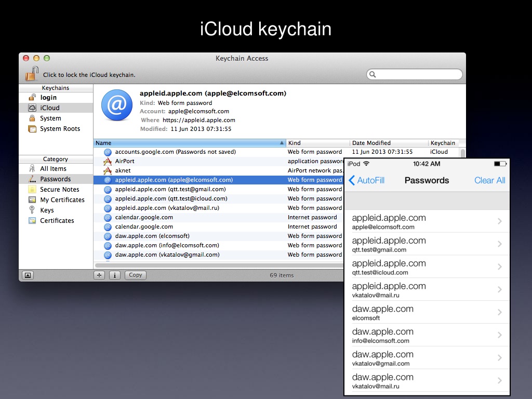532x399 pixels.
Task: Open appleid.apple.com apple@elcomsoft.com on iPod
Action: 427,221
